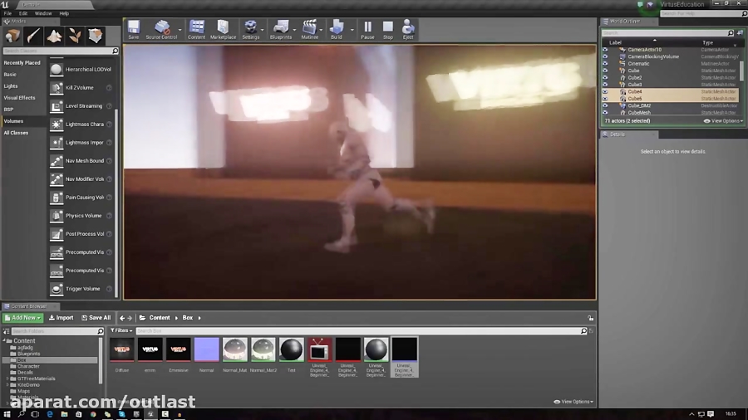Sort outliner by Label column

615,43
